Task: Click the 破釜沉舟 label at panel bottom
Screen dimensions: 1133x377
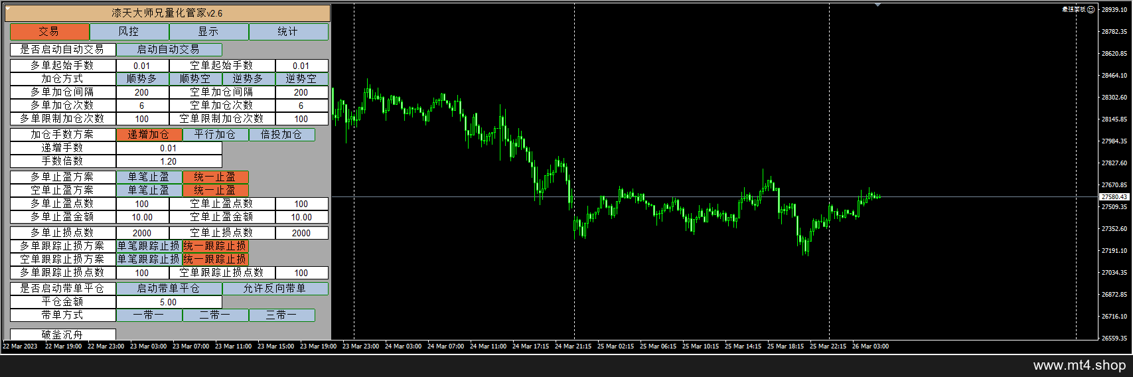Action: (x=63, y=335)
